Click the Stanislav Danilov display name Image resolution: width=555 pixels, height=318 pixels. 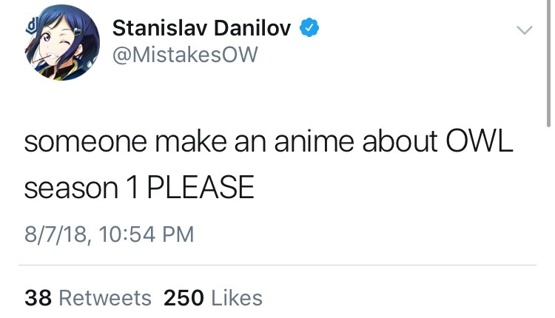pos(201,29)
